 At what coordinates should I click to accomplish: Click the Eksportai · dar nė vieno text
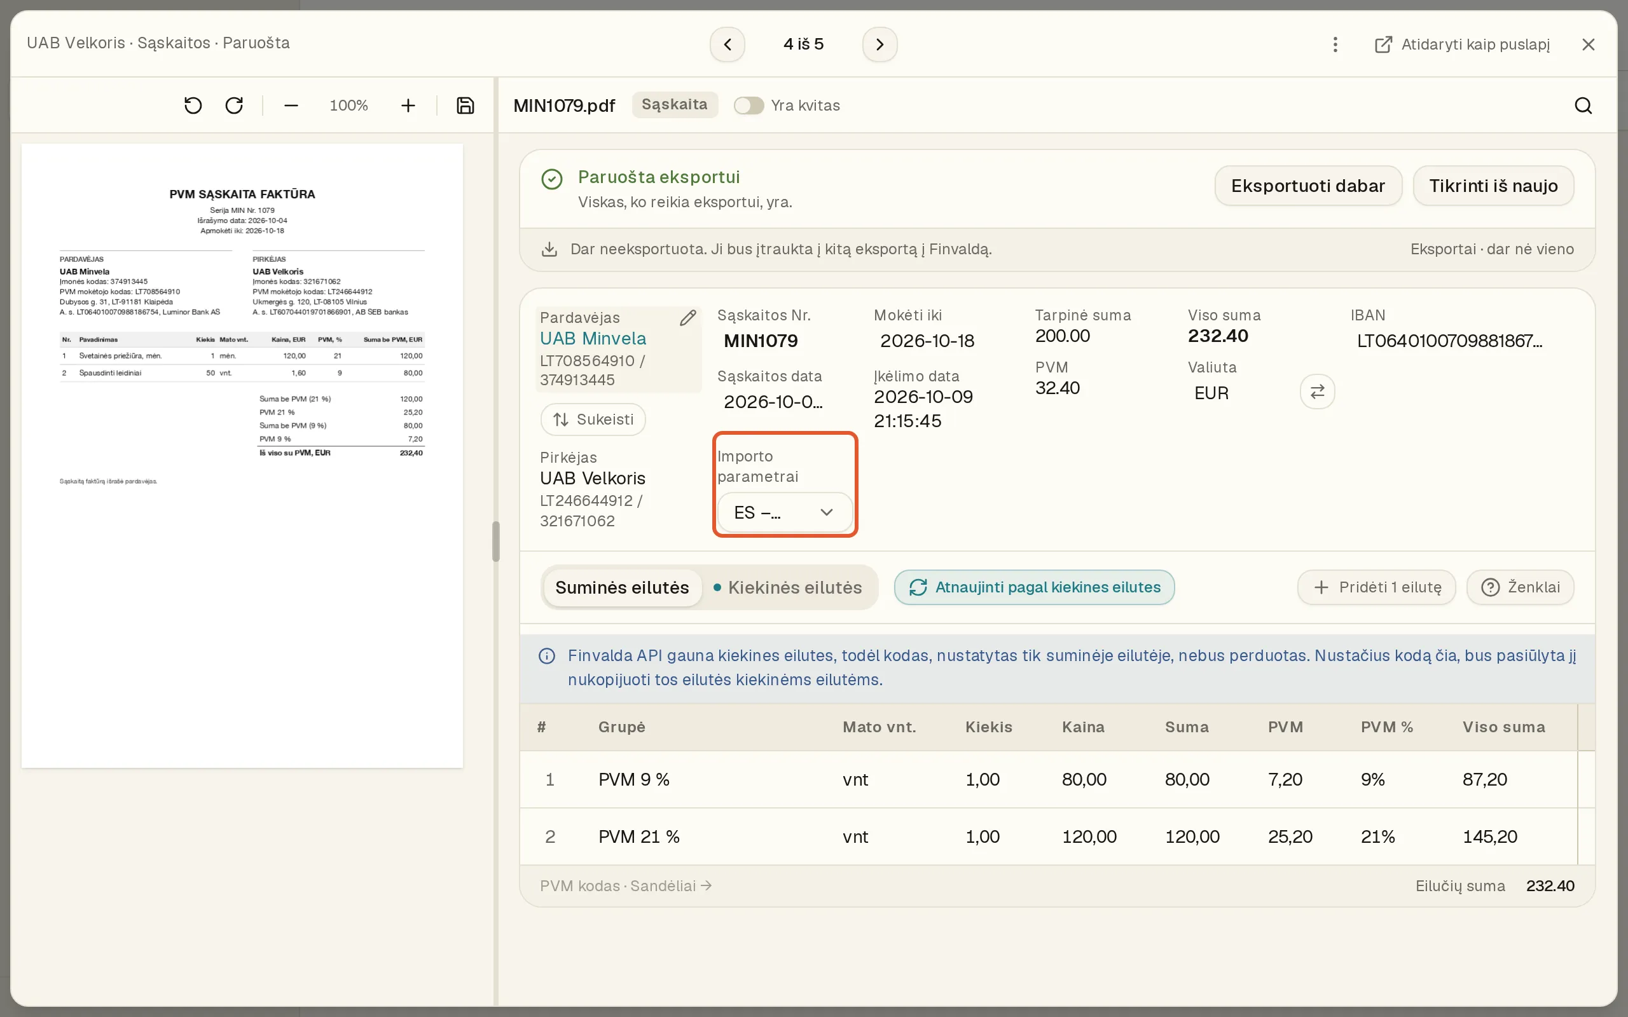(1491, 249)
